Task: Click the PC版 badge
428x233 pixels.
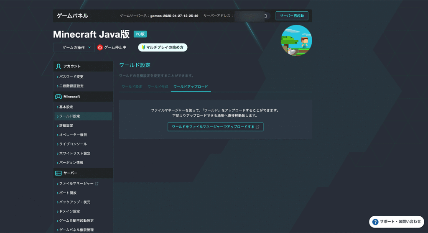Action: (140, 34)
